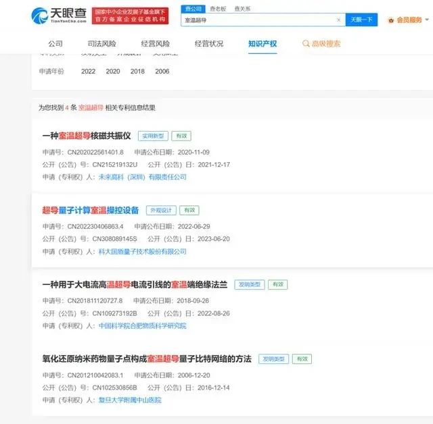
Task: Open patent 一种室温超导核磁共振仪
Action: point(87,136)
